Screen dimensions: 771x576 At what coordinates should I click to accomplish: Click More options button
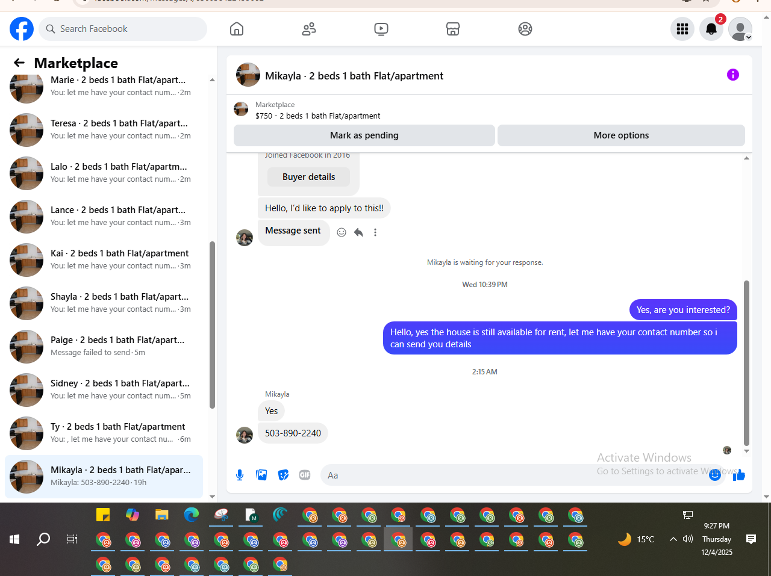pyautogui.click(x=621, y=135)
